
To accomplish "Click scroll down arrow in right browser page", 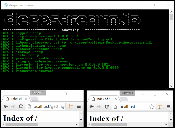I will [171, 120].
